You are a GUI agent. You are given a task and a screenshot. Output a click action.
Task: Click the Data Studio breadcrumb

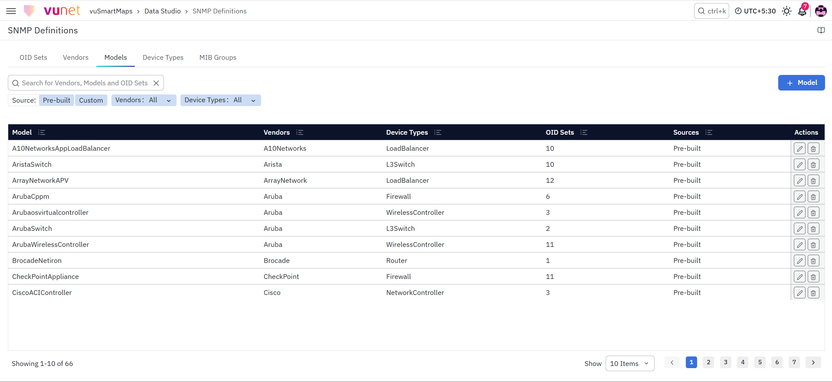tap(163, 11)
